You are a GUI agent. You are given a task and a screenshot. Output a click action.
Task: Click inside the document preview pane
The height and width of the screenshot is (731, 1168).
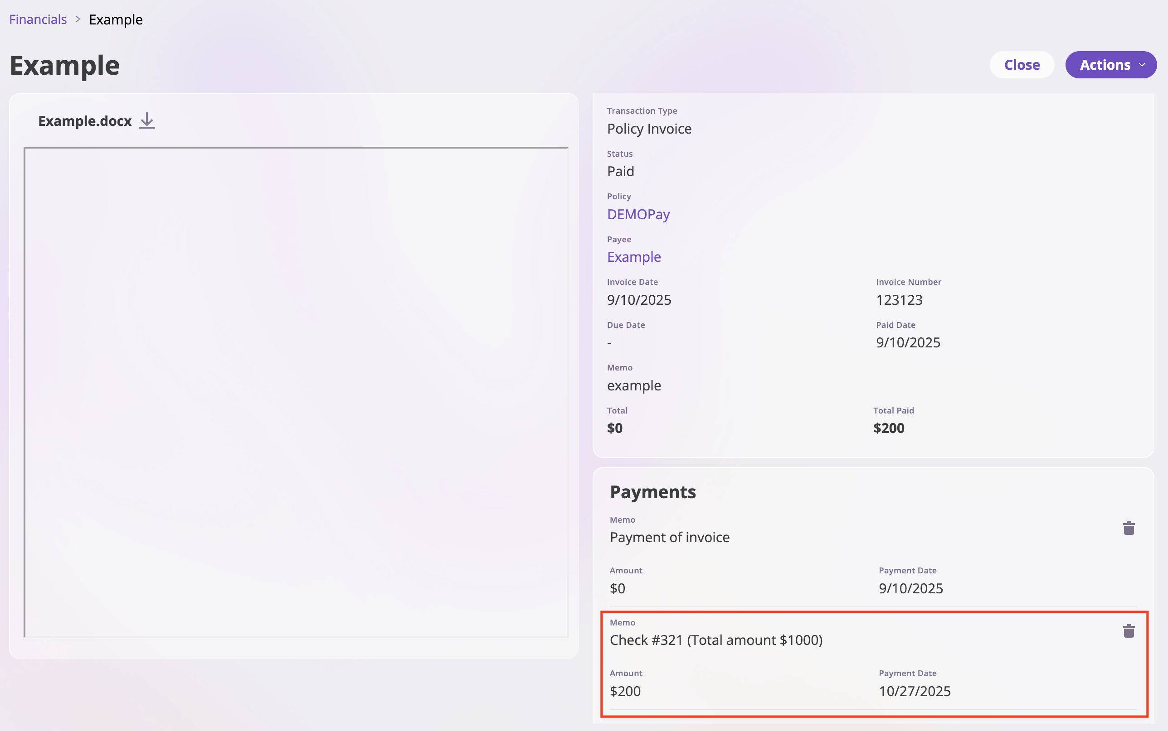[296, 392]
